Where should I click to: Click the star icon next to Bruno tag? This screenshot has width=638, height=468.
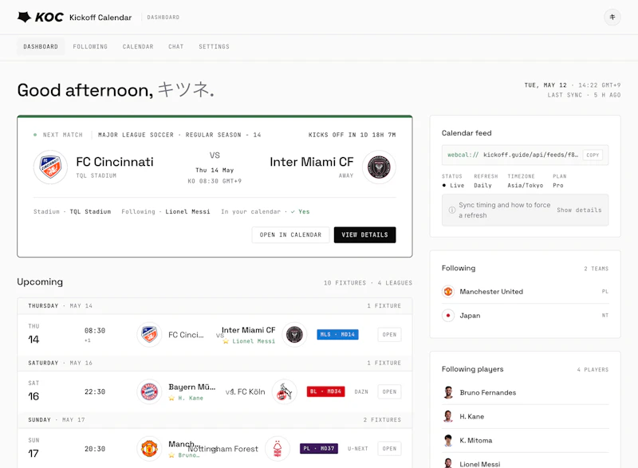point(171,455)
